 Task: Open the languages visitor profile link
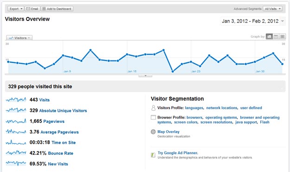click(x=194, y=108)
